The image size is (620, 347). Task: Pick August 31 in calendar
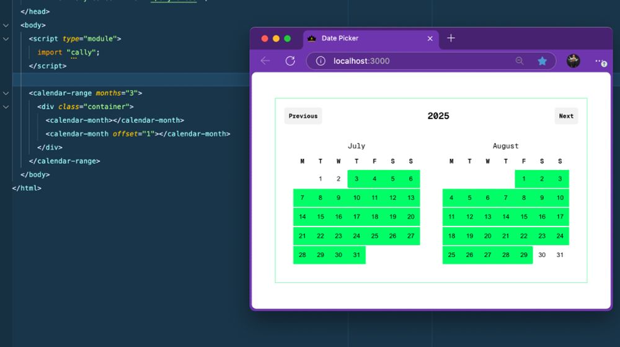point(560,255)
